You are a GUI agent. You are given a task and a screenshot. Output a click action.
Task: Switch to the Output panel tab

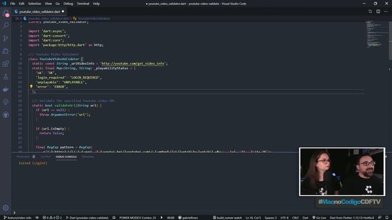pyautogui.click(x=46, y=156)
